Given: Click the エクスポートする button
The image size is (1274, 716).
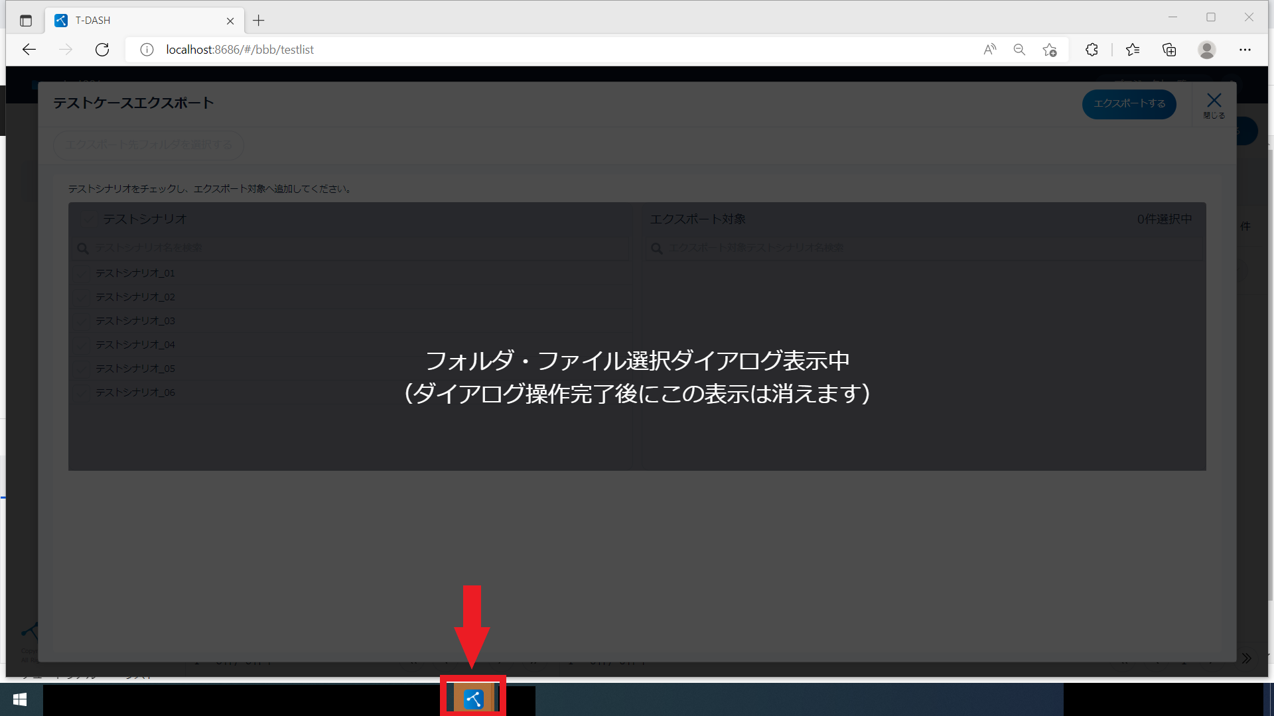Looking at the screenshot, I should (1129, 104).
